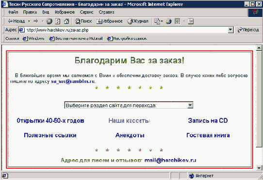263x180 pixels.
Task: Open the Полезные ссылки link
Action: pyautogui.click(x=50, y=135)
